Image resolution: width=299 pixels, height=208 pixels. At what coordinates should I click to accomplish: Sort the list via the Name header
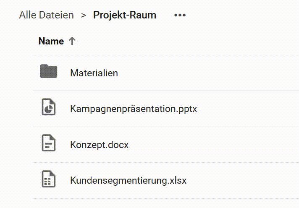tap(51, 41)
